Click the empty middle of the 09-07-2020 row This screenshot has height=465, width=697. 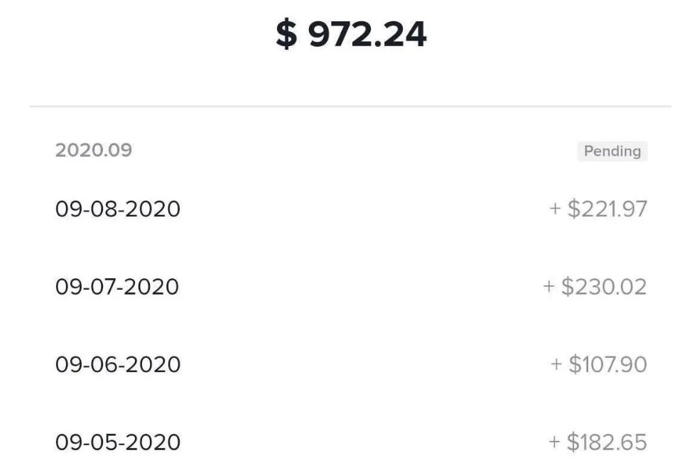pos(355,287)
